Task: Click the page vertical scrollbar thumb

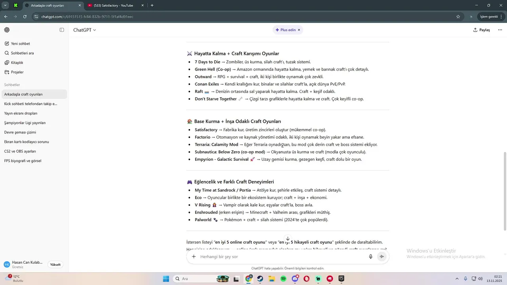Action: [505, 191]
